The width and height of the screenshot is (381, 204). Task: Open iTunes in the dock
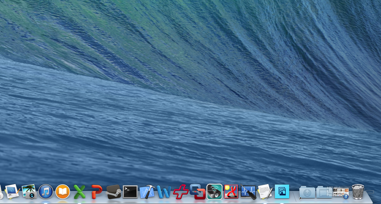[x=46, y=191]
